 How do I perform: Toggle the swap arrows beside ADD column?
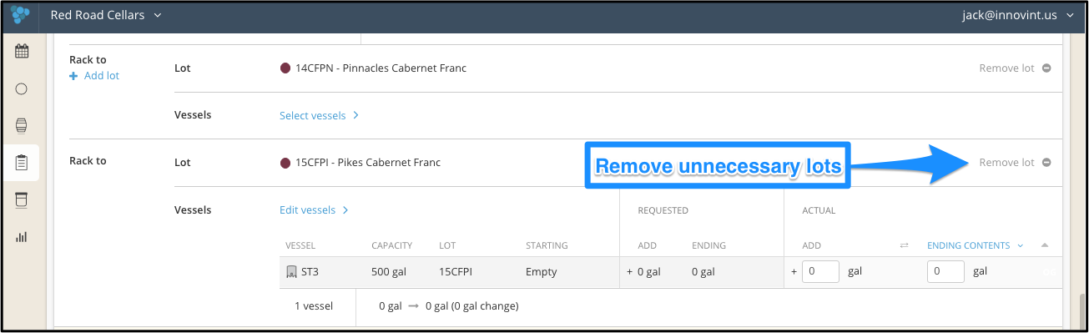click(x=904, y=245)
